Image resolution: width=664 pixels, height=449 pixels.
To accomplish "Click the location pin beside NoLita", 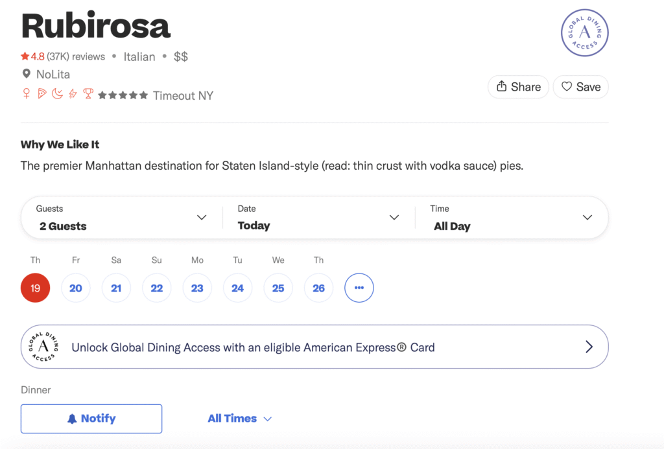I will tap(26, 74).
